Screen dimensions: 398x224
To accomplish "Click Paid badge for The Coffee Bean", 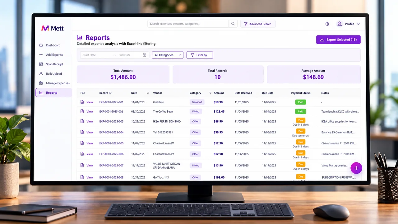I will point(300,111).
